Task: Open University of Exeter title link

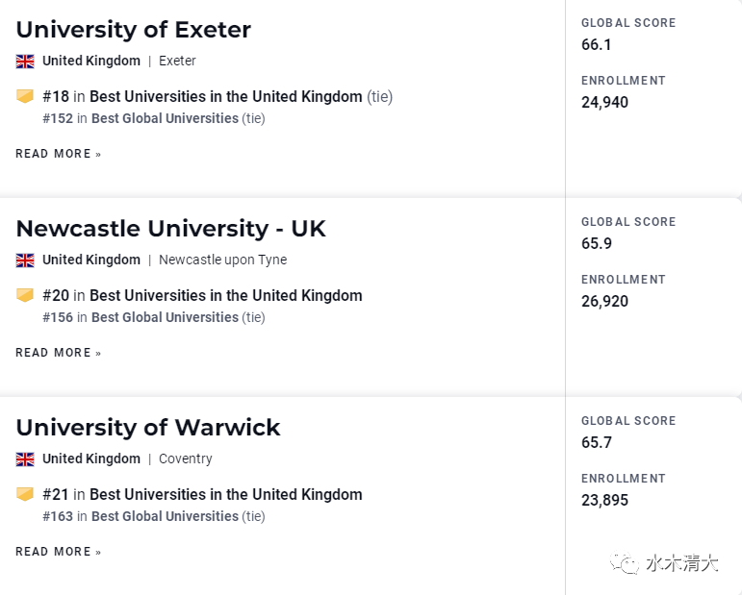Action: pos(134,30)
